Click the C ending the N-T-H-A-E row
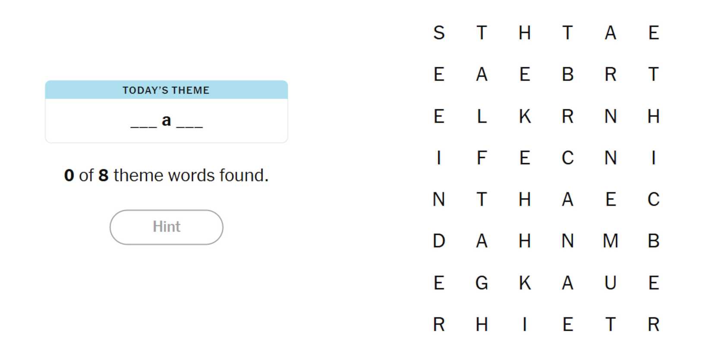 (653, 199)
